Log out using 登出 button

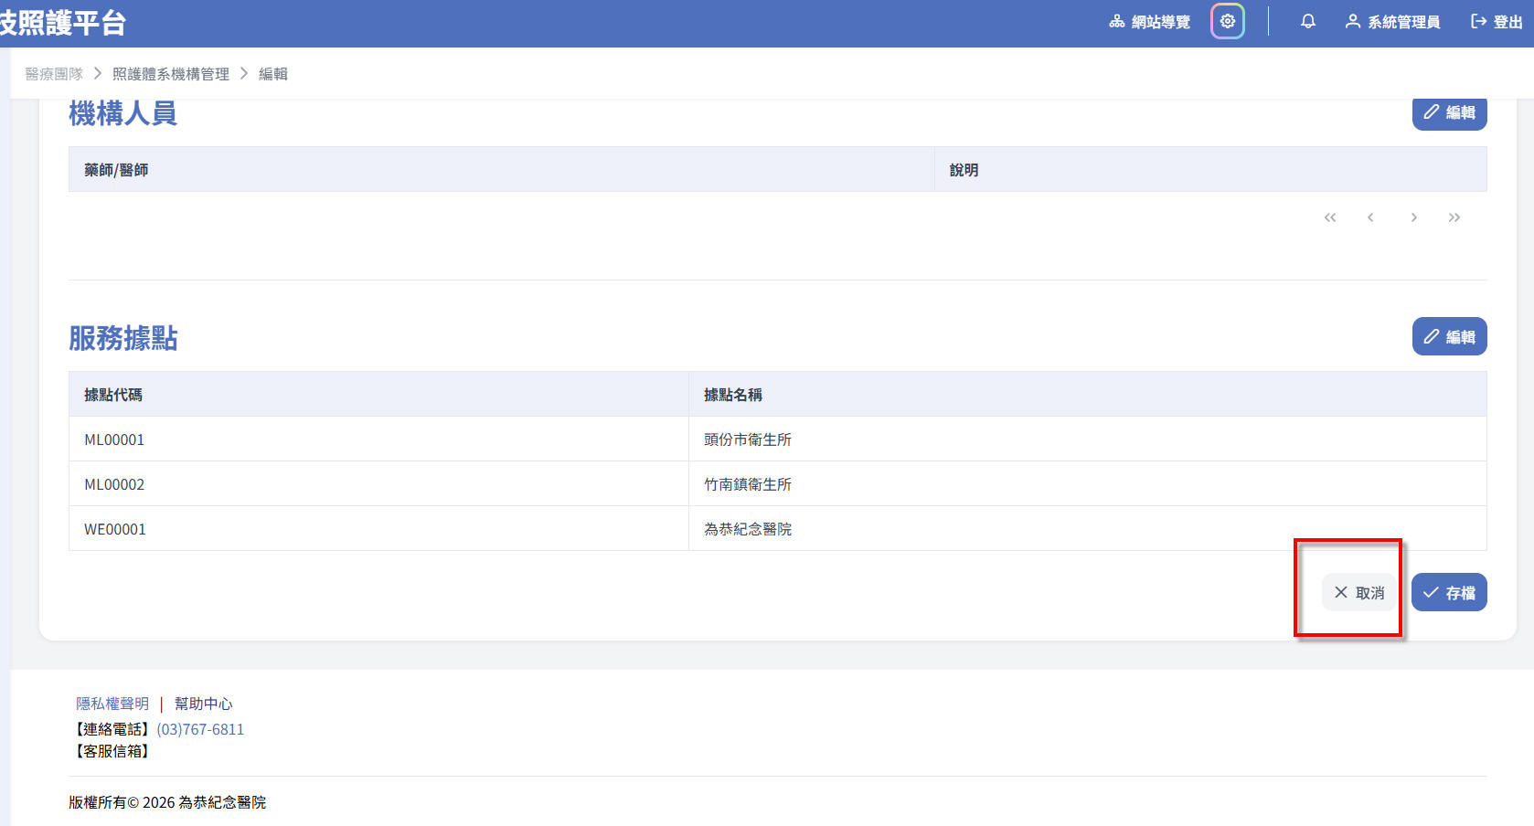pos(1496,22)
